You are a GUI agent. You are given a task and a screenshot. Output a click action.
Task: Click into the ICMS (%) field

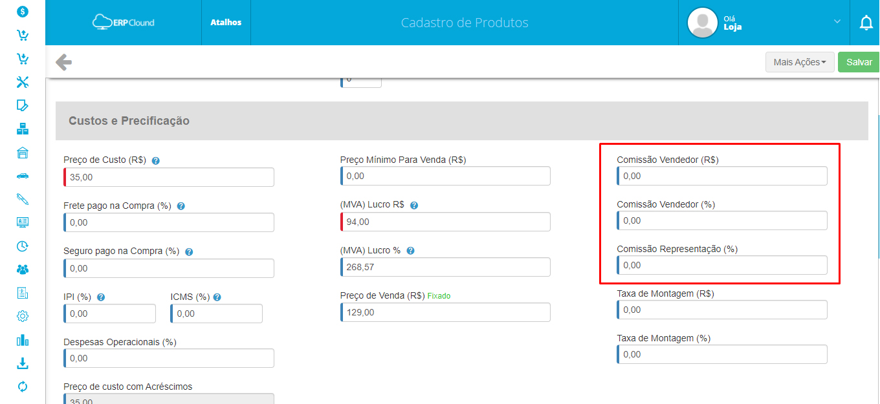click(217, 314)
